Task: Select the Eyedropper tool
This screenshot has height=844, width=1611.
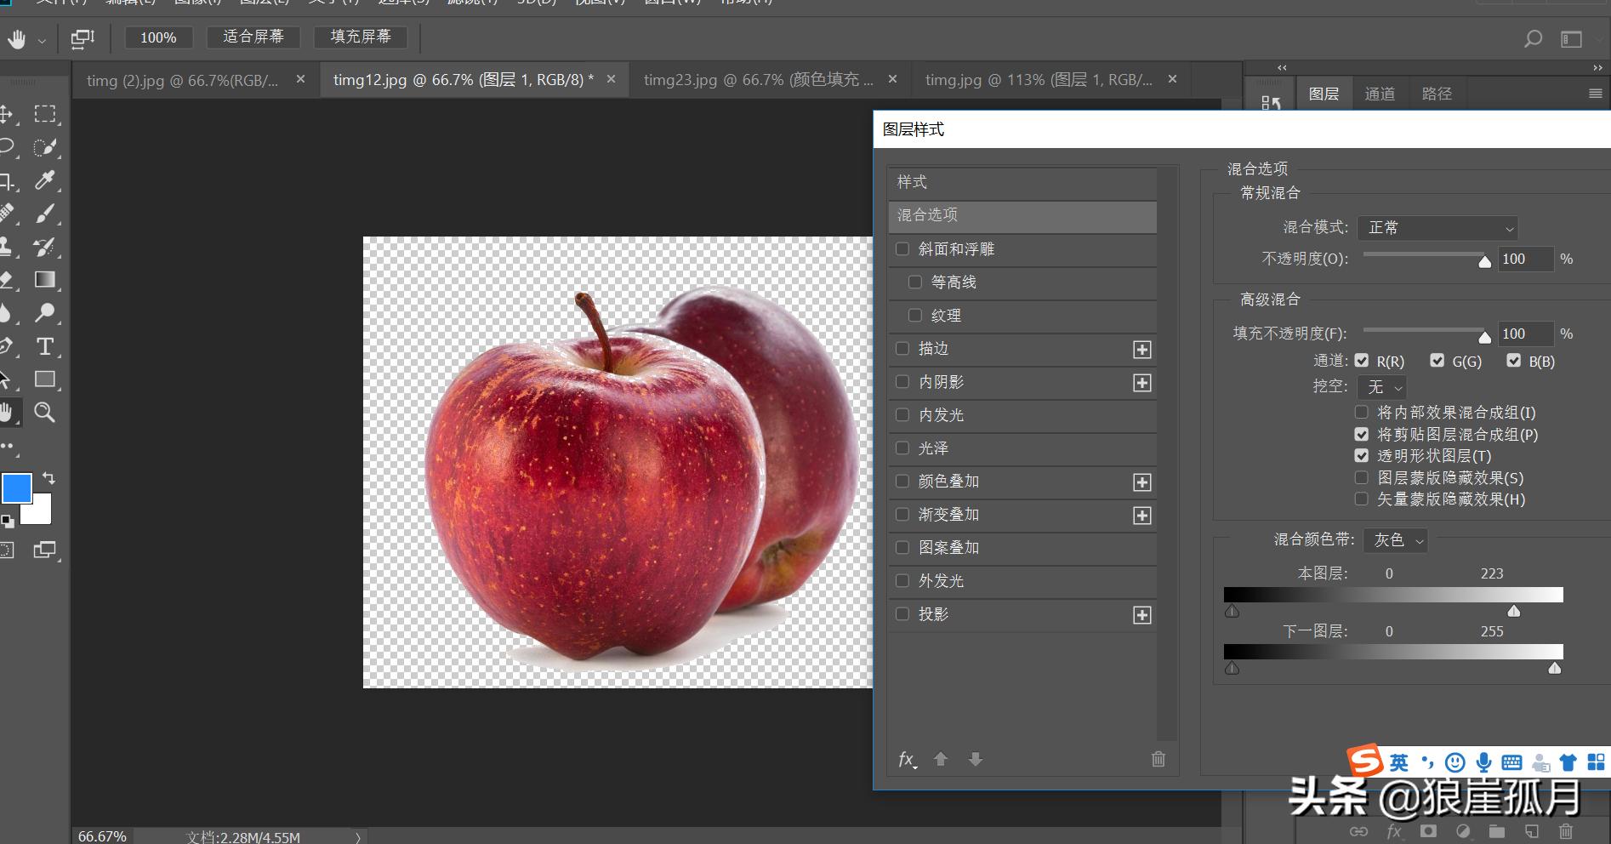Action: (x=46, y=180)
